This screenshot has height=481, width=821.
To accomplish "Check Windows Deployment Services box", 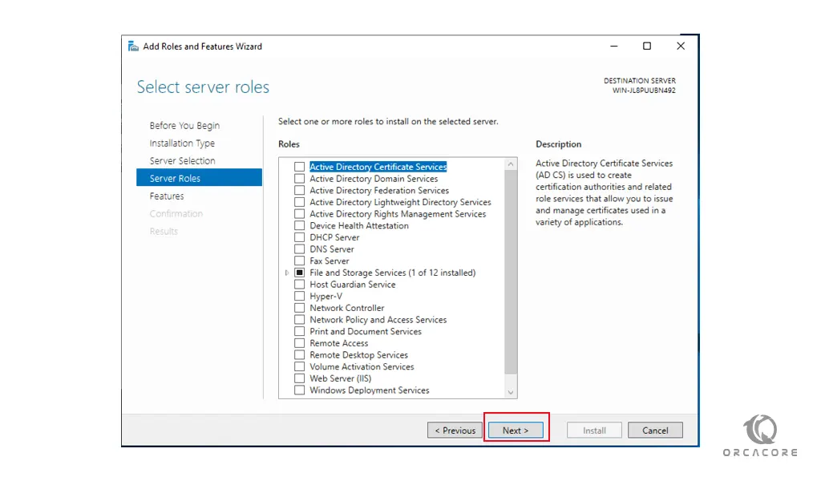I will (x=299, y=390).
